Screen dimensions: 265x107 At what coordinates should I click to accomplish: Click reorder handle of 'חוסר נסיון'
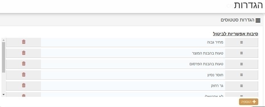pos(241,75)
